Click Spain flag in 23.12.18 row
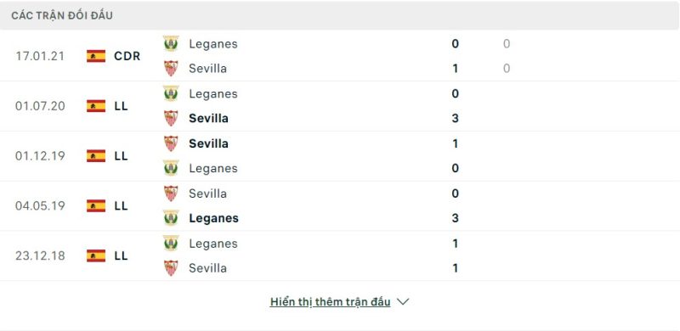The height and width of the screenshot is (331, 680). [96, 255]
